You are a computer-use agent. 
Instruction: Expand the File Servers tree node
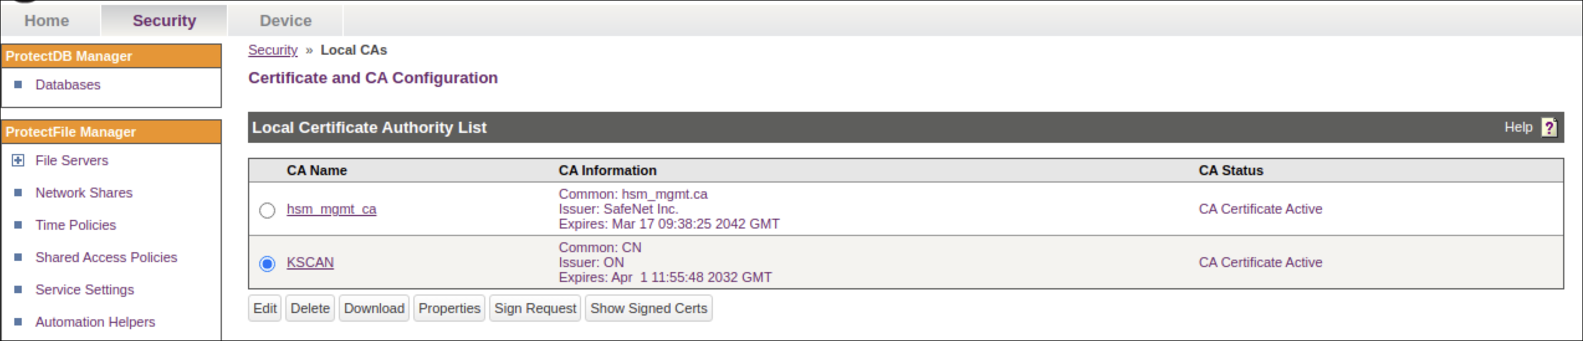[x=18, y=160]
